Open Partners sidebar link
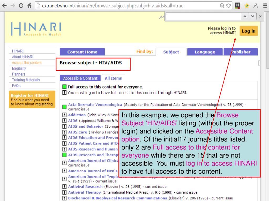The height and width of the screenshot is (201, 269). click(x=19, y=74)
